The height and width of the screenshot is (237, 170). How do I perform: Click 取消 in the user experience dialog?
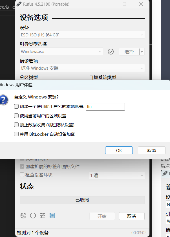click(152, 150)
